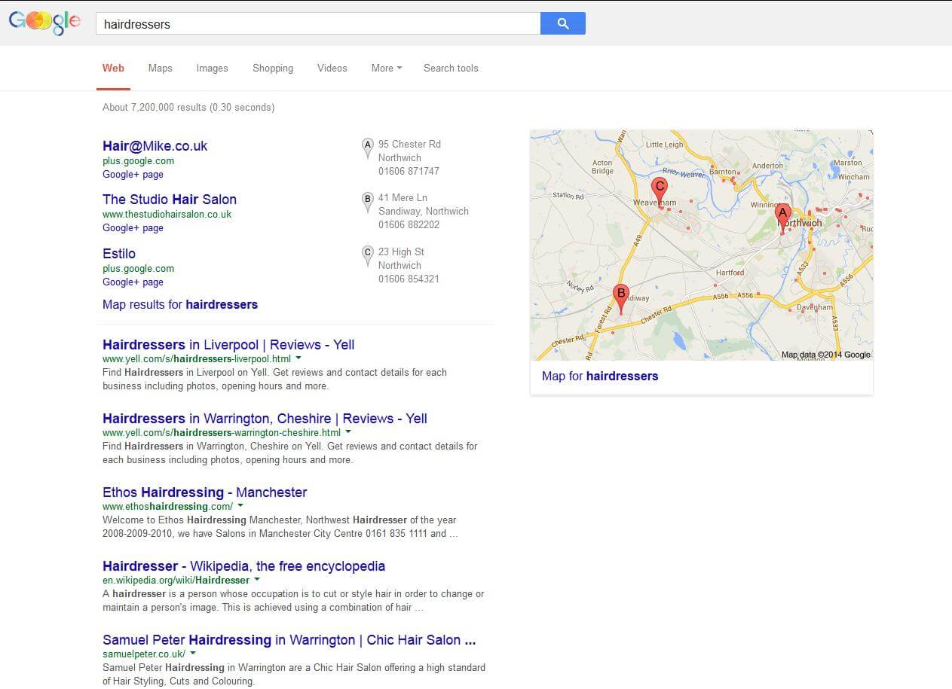952x689 pixels.
Task: Open Estilo's Google+ page link
Action: tap(133, 282)
